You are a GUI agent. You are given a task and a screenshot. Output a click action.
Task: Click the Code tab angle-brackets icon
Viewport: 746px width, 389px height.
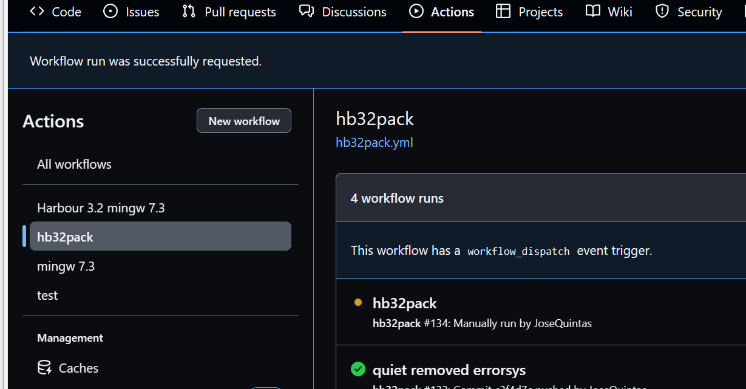click(37, 12)
